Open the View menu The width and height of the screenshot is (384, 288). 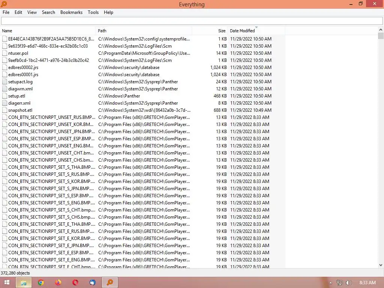32,12
